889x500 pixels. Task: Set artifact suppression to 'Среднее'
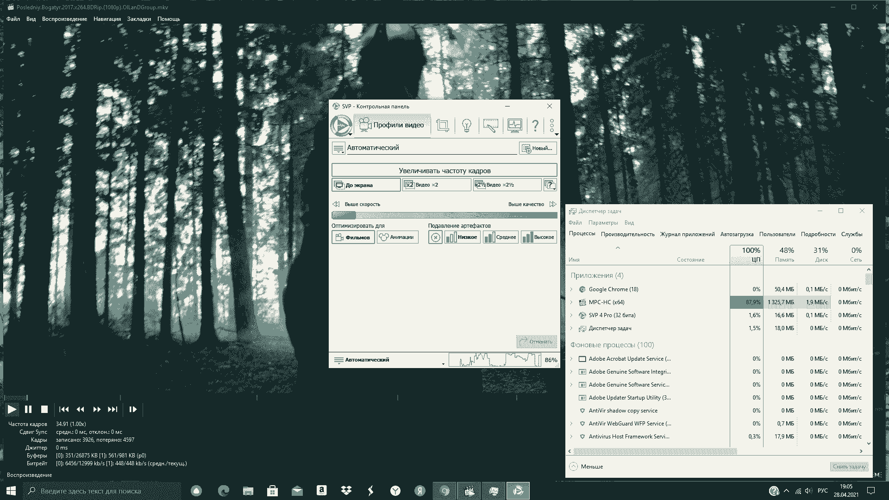pos(501,237)
